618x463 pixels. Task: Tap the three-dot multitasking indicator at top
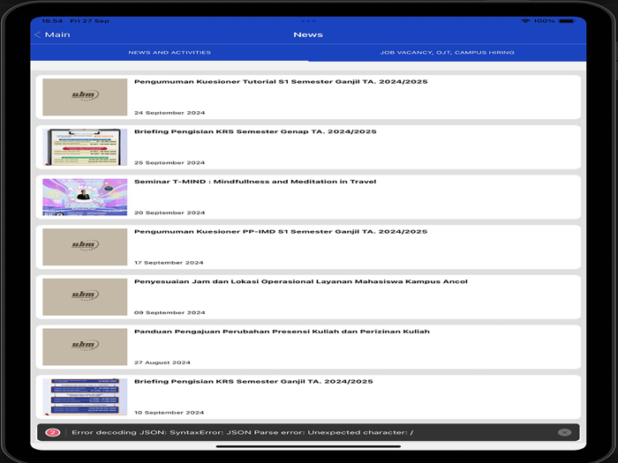click(x=308, y=21)
